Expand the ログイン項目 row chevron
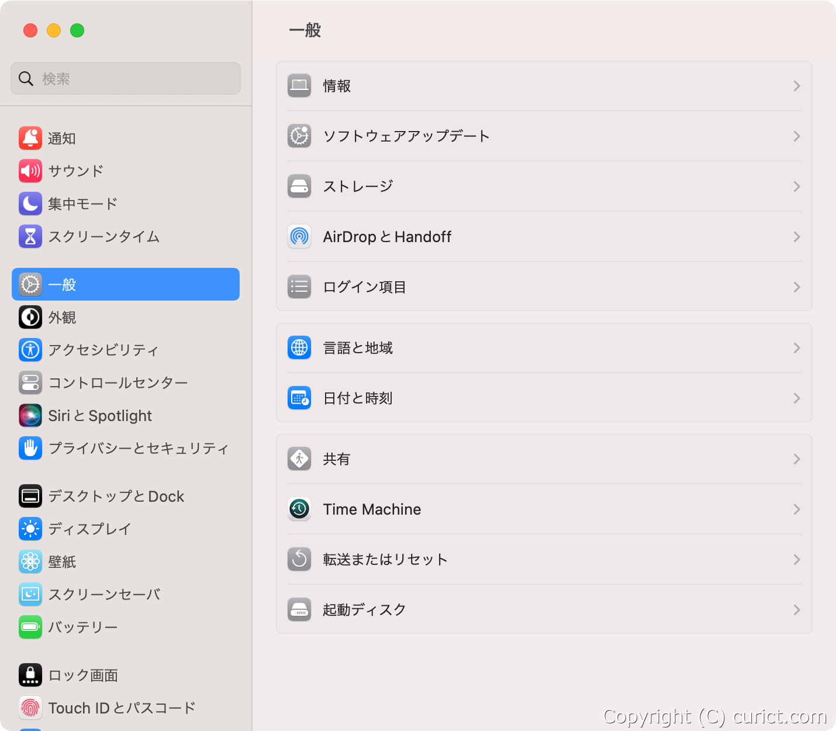This screenshot has height=731, width=836. click(796, 287)
